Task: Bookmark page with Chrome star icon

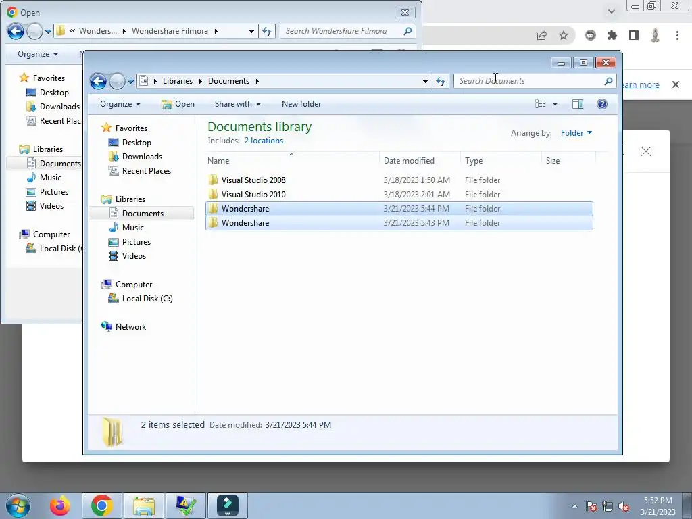Action: click(564, 35)
